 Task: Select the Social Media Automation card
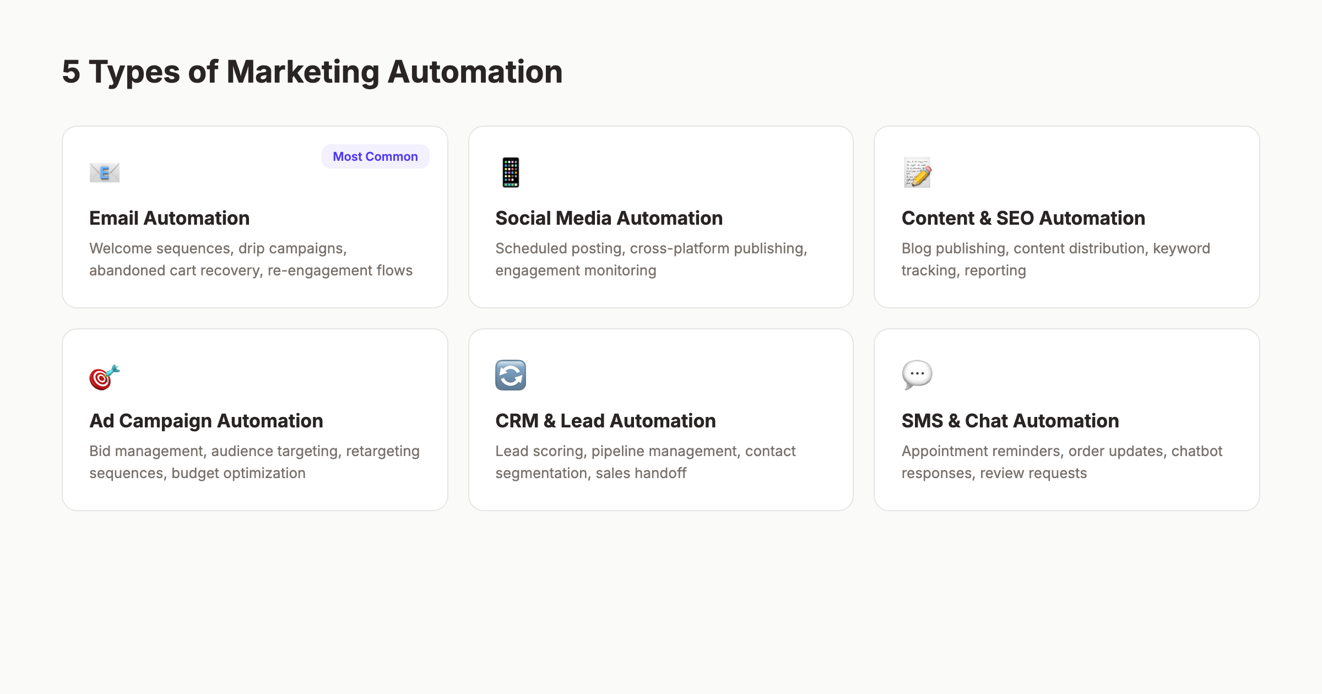tap(660, 217)
